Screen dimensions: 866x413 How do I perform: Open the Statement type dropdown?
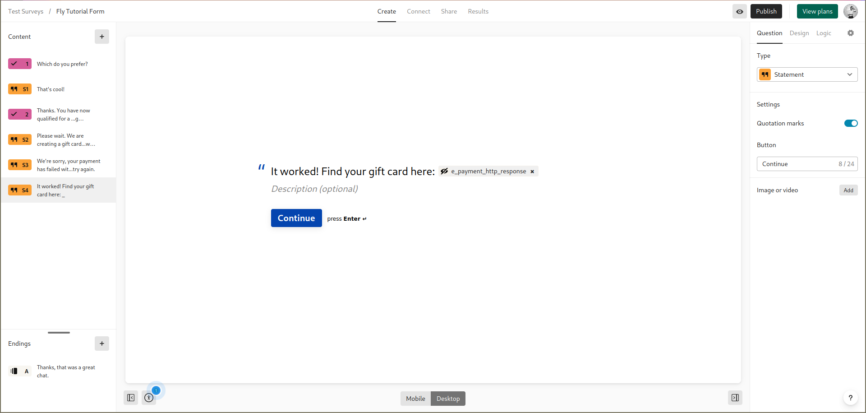pyautogui.click(x=807, y=74)
